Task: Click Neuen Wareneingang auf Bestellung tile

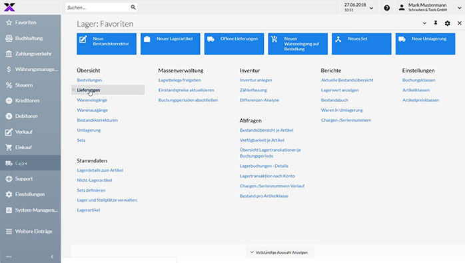Action: [298, 44]
